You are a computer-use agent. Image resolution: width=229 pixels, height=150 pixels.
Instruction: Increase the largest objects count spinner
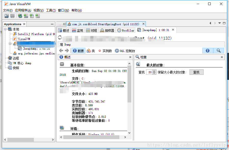click(x=154, y=71)
